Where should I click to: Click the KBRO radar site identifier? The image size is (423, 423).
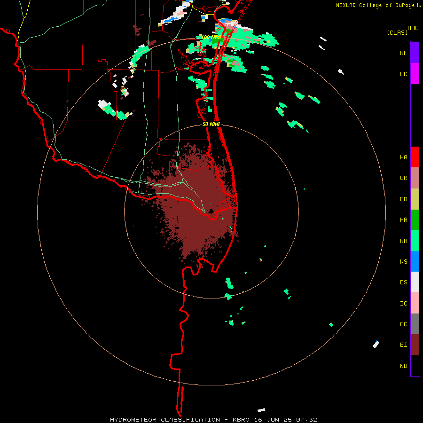[x=241, y=420]
